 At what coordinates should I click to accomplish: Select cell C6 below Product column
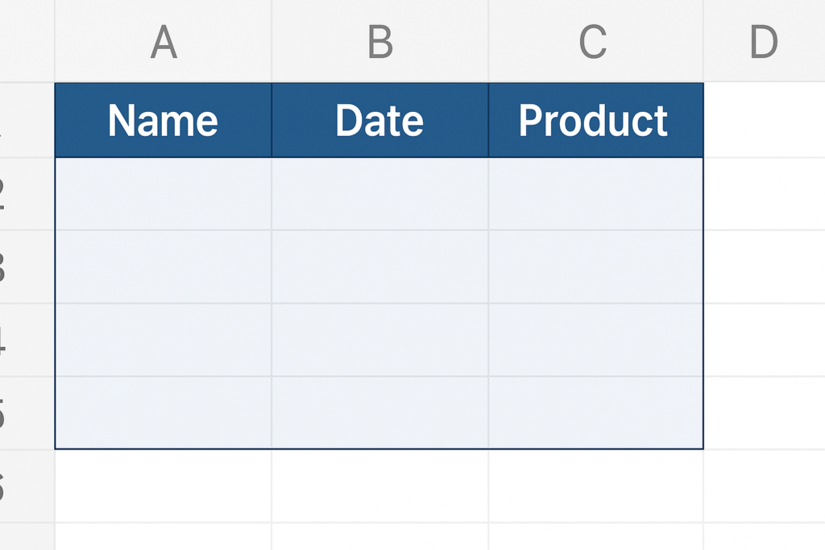[595, 486]
